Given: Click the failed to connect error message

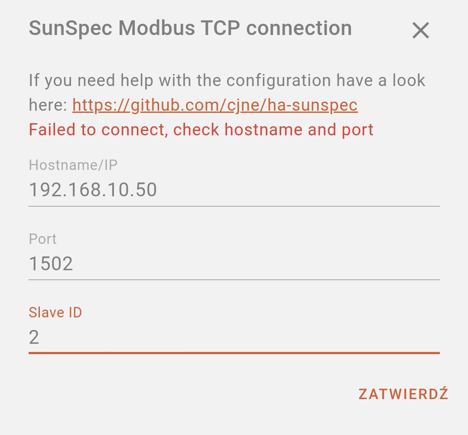Looking at the screenshot, I should coord(200,130).
